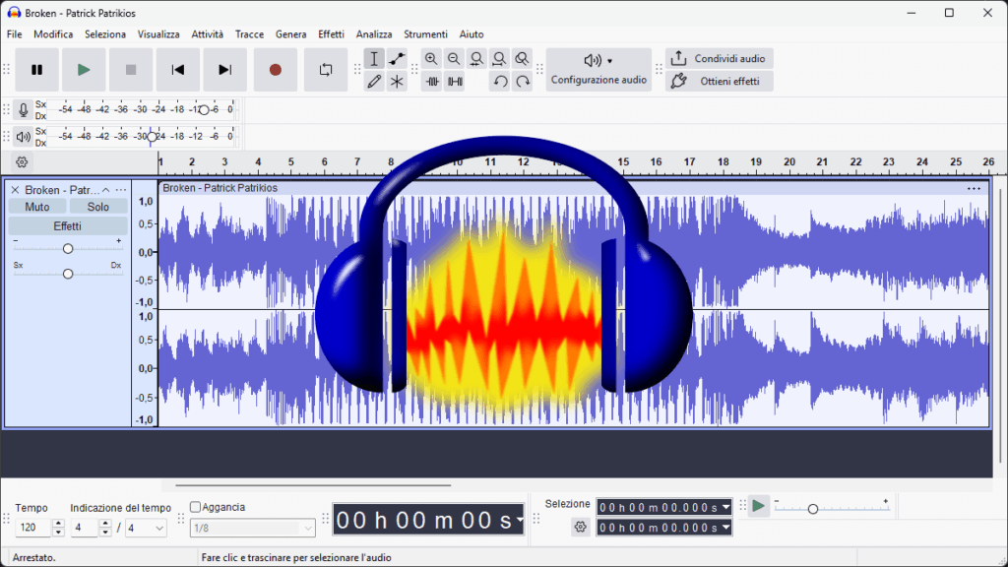
Task: Open selection start time format dropdown
Action: point(725,507)
